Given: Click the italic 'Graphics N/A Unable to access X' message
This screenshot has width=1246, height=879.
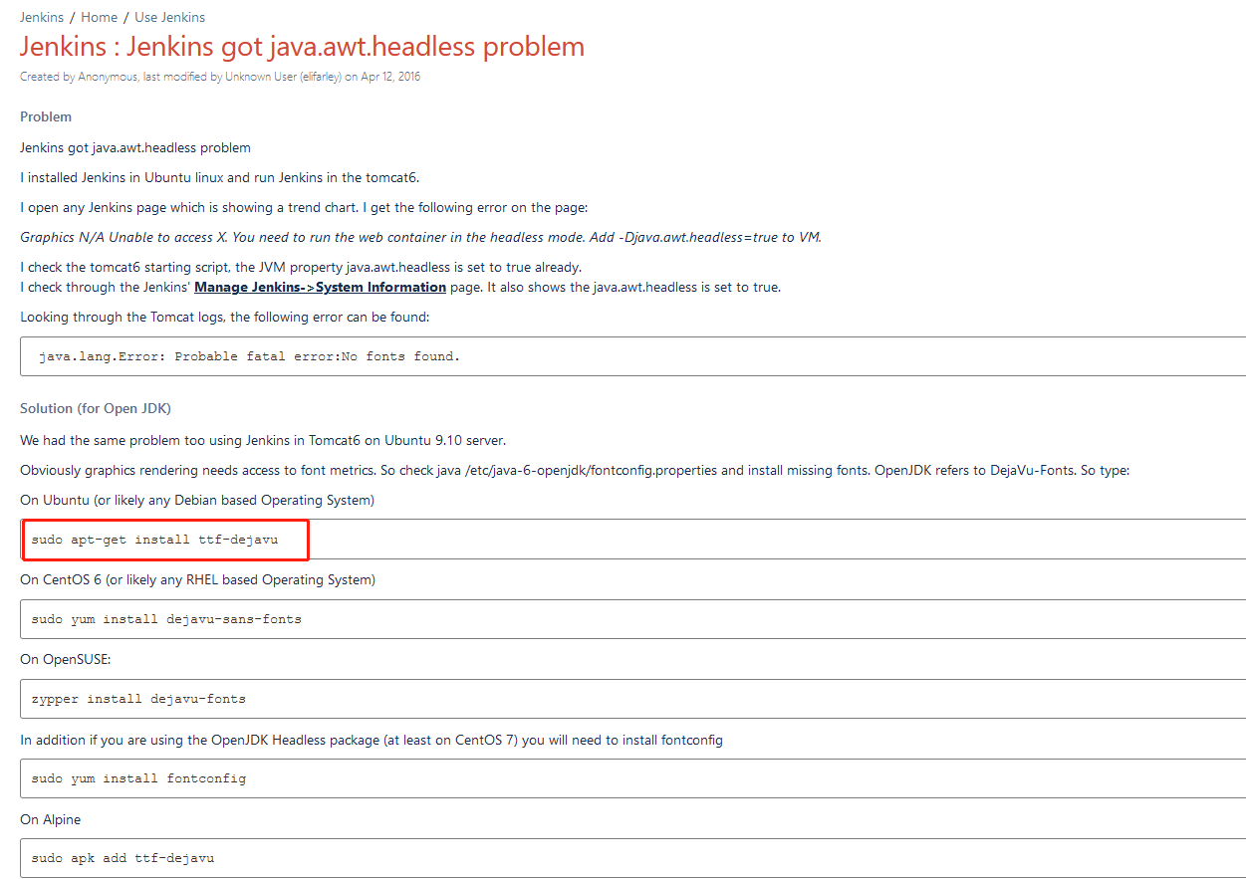Looking at the screenshot, I should [x=420, y=237].
